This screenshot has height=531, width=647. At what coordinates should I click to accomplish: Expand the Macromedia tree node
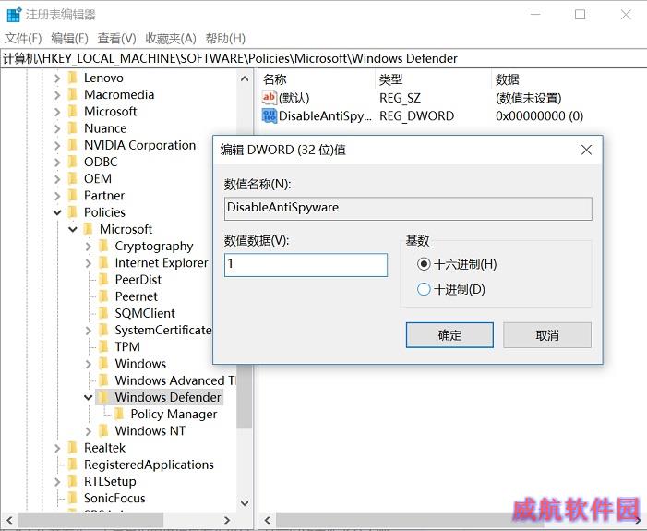[x=57, y=95]
